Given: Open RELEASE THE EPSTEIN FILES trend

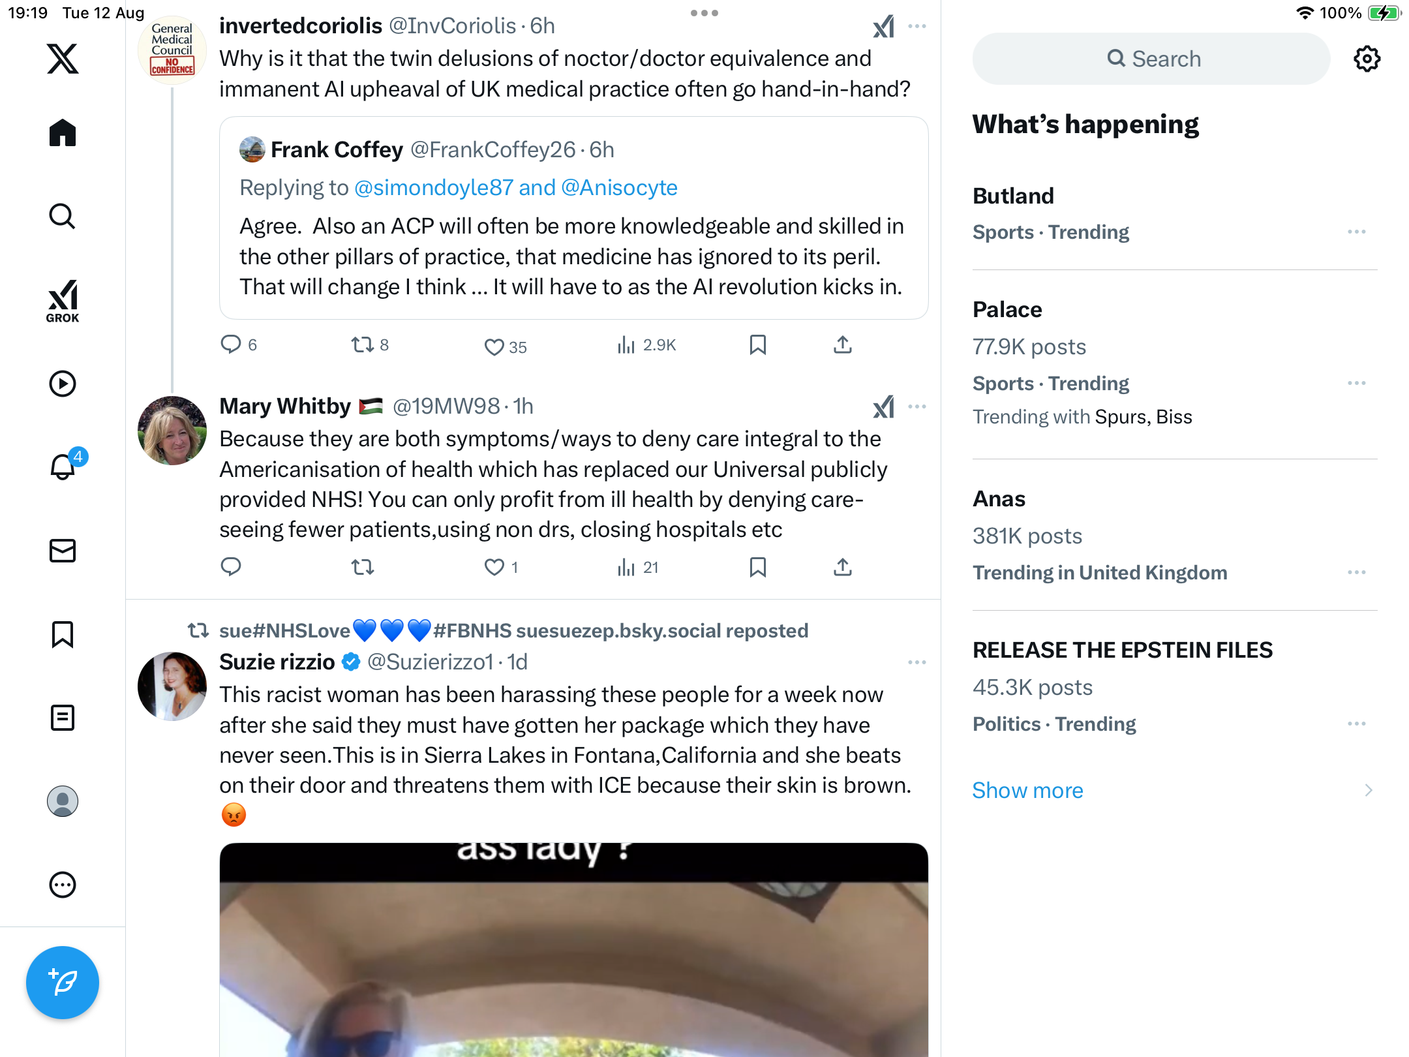Looking at the screenshot, I should (x=1122, y=651).
